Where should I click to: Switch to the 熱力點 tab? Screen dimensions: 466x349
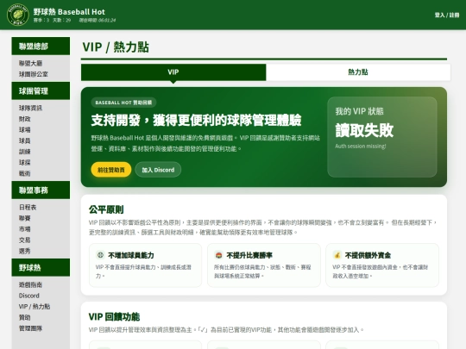[x=358, y=72]
